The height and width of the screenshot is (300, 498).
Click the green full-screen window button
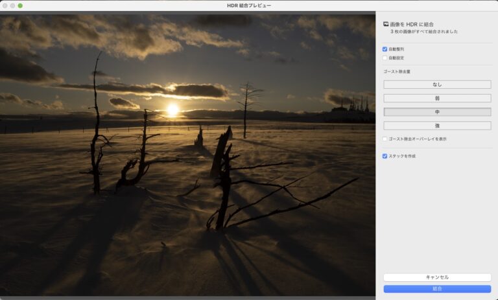pos(20,5)
